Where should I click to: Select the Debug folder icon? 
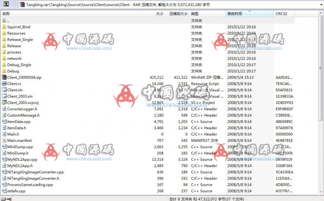click(x=4, y=71)
